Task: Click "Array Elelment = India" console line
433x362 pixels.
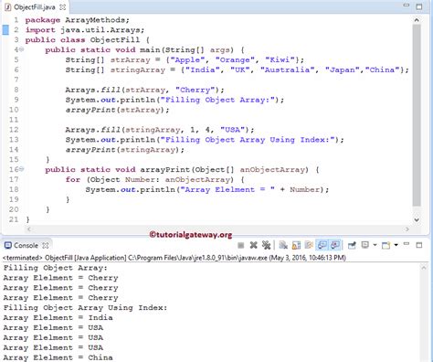Action: (x=58, y=318)
